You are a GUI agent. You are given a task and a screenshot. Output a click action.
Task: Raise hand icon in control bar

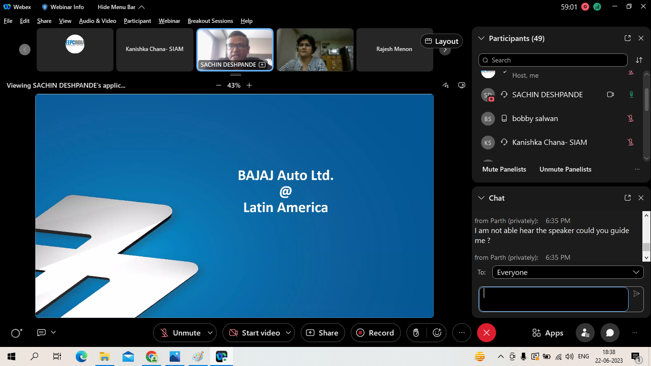click(416, 333)
